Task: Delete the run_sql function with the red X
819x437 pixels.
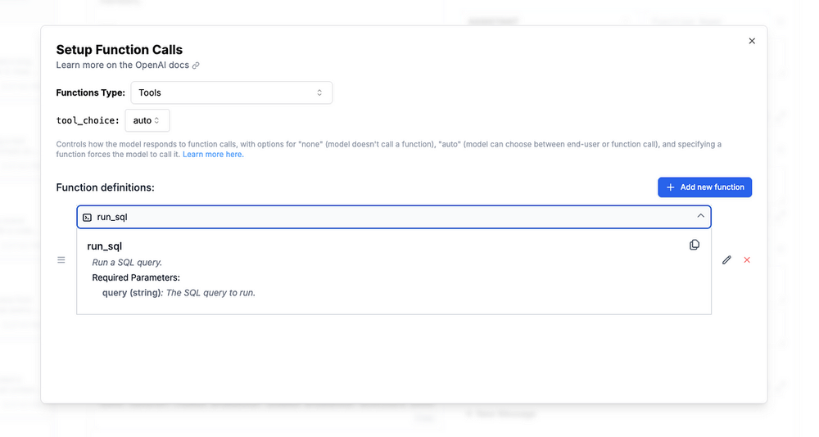Action: (x=747, y=260)
